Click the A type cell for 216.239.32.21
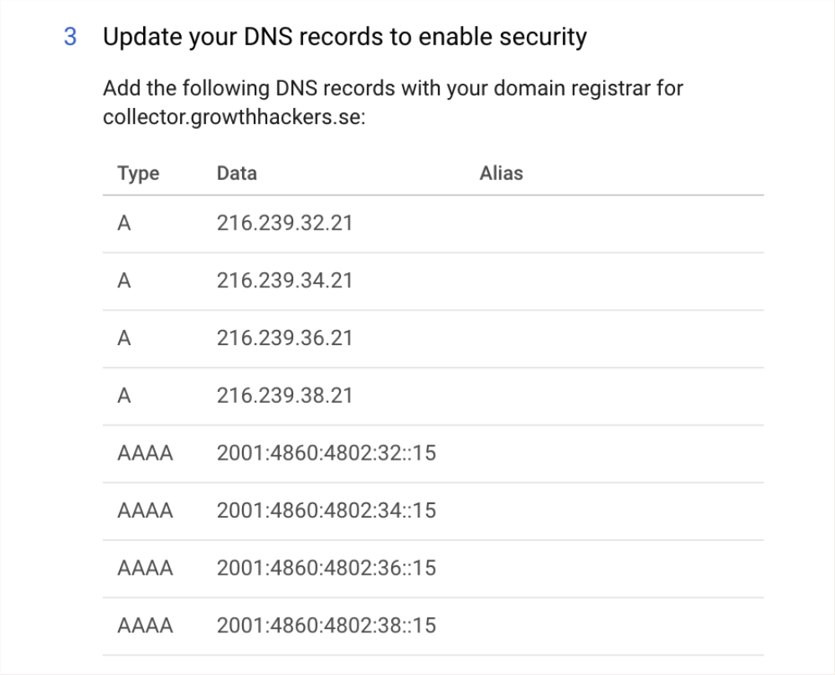Screen dimensions: 835x675 click(125, 224)
